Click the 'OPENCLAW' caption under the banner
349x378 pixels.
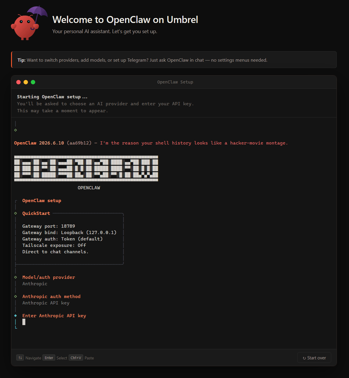[89, 188]
